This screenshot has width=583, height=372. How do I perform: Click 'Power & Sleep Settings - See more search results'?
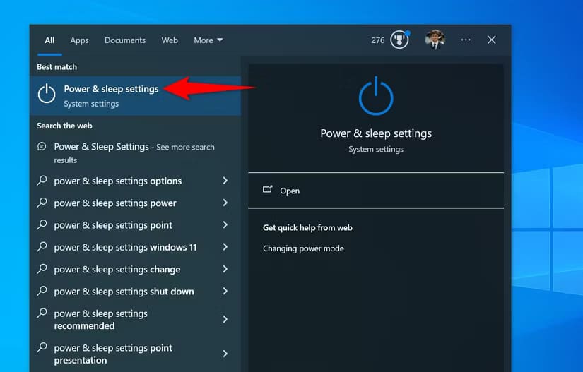[x=134, y=153]
